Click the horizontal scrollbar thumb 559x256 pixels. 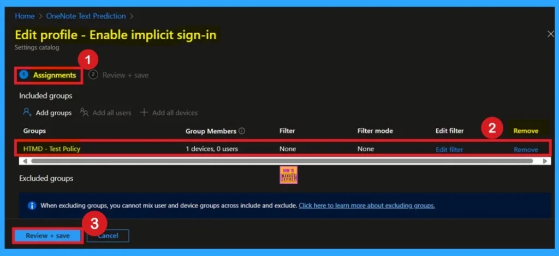pos(282,161)
